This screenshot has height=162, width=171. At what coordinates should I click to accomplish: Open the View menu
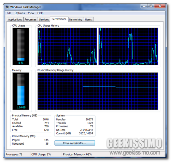[x=31, y=13]
